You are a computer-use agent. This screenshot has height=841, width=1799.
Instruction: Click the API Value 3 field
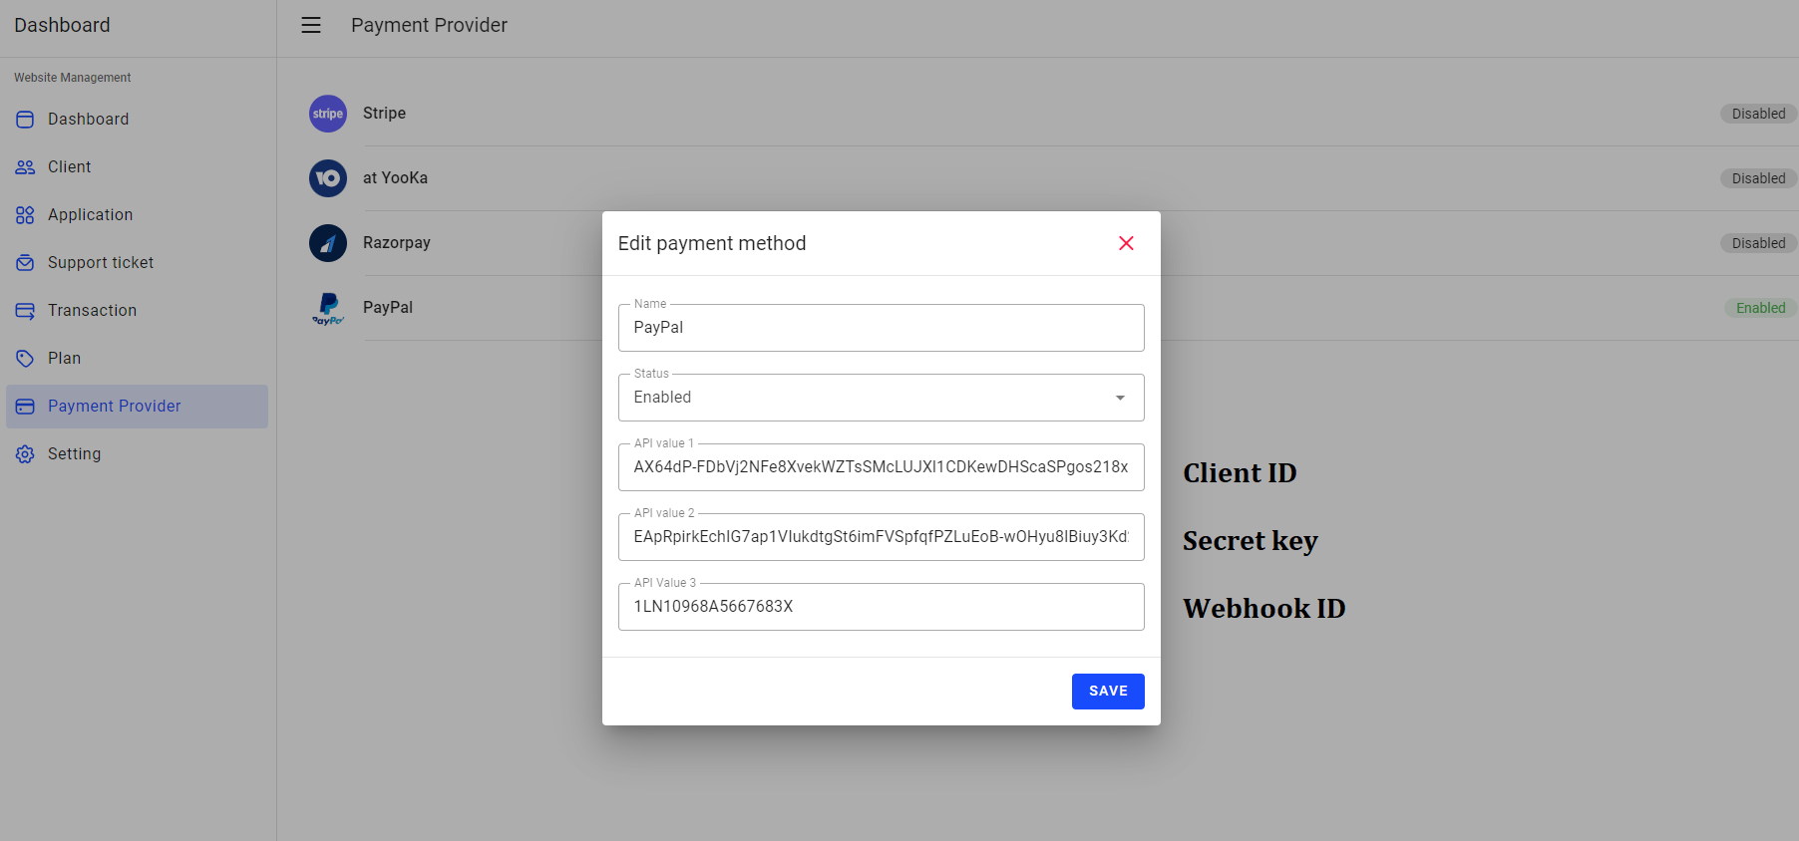(881, 607)
